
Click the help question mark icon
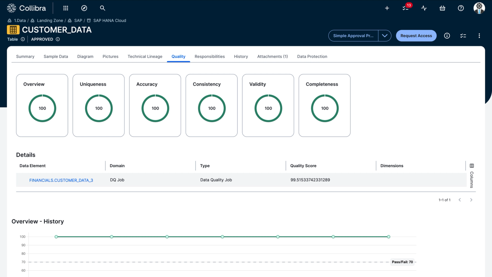point(461,8)
